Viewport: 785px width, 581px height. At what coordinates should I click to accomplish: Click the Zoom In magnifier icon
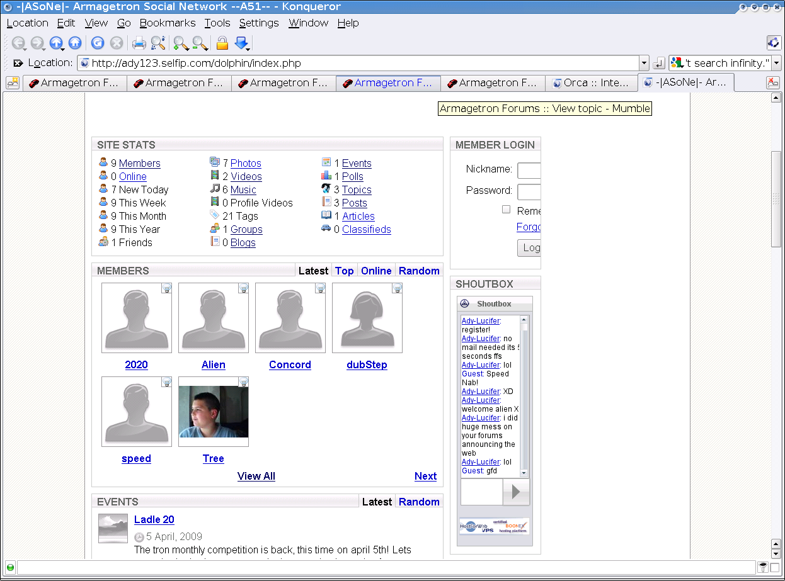click(181, 43)
